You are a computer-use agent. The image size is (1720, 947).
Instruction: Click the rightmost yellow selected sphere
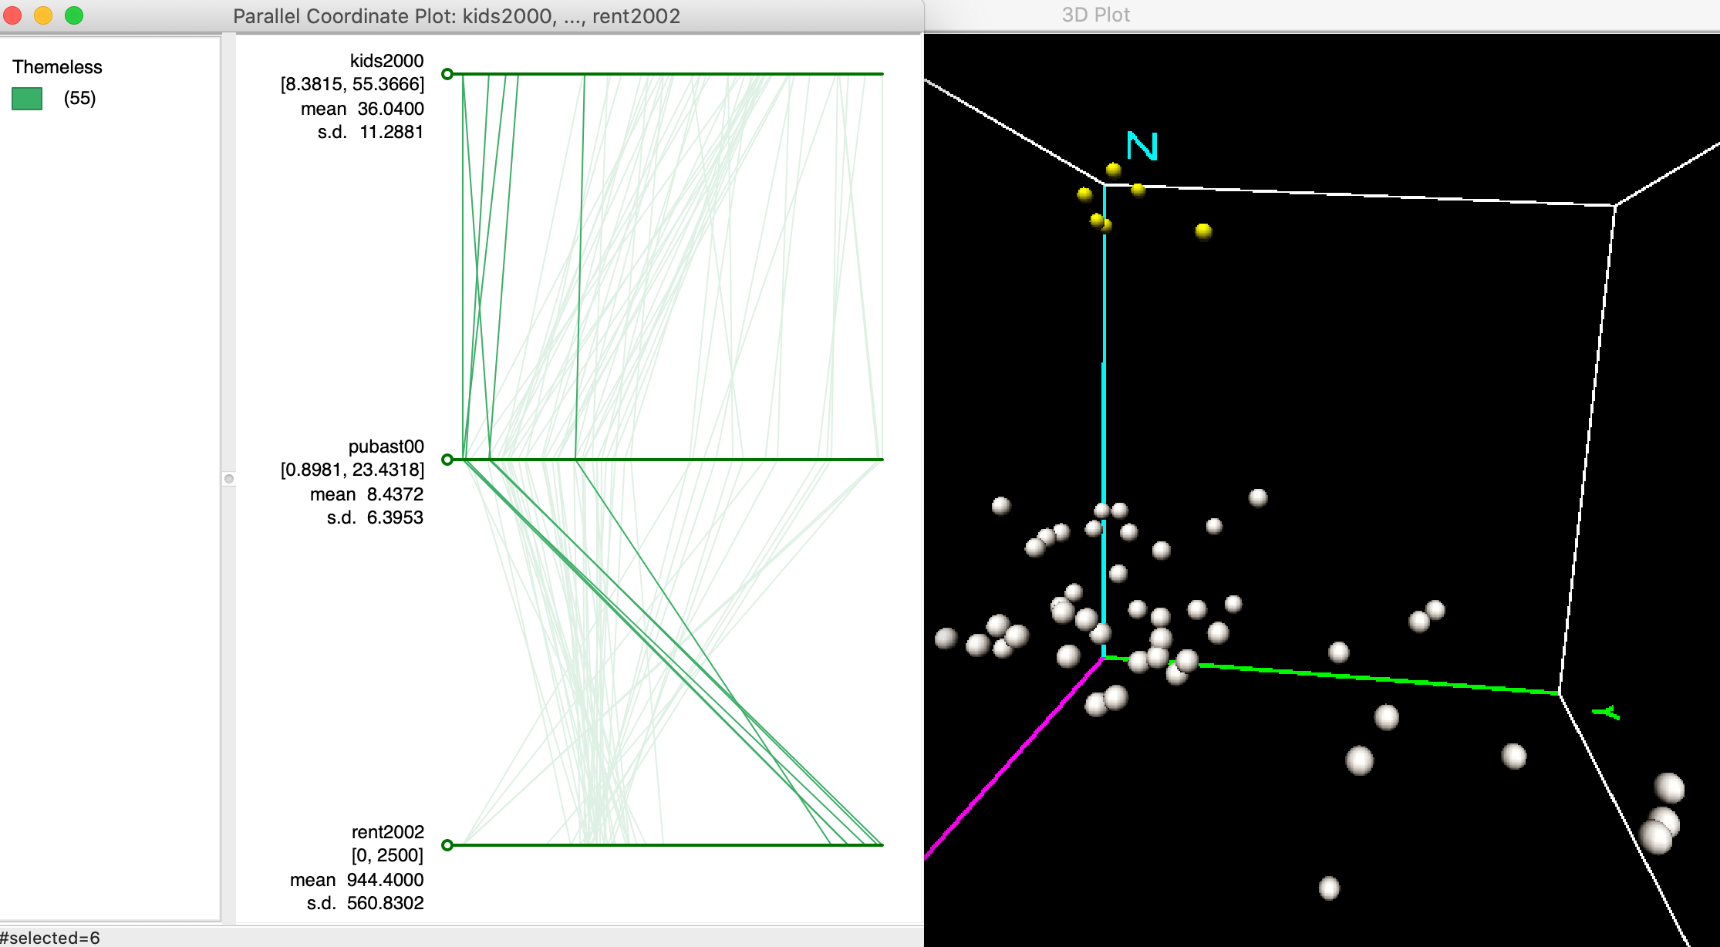[x=1203, y=231]
